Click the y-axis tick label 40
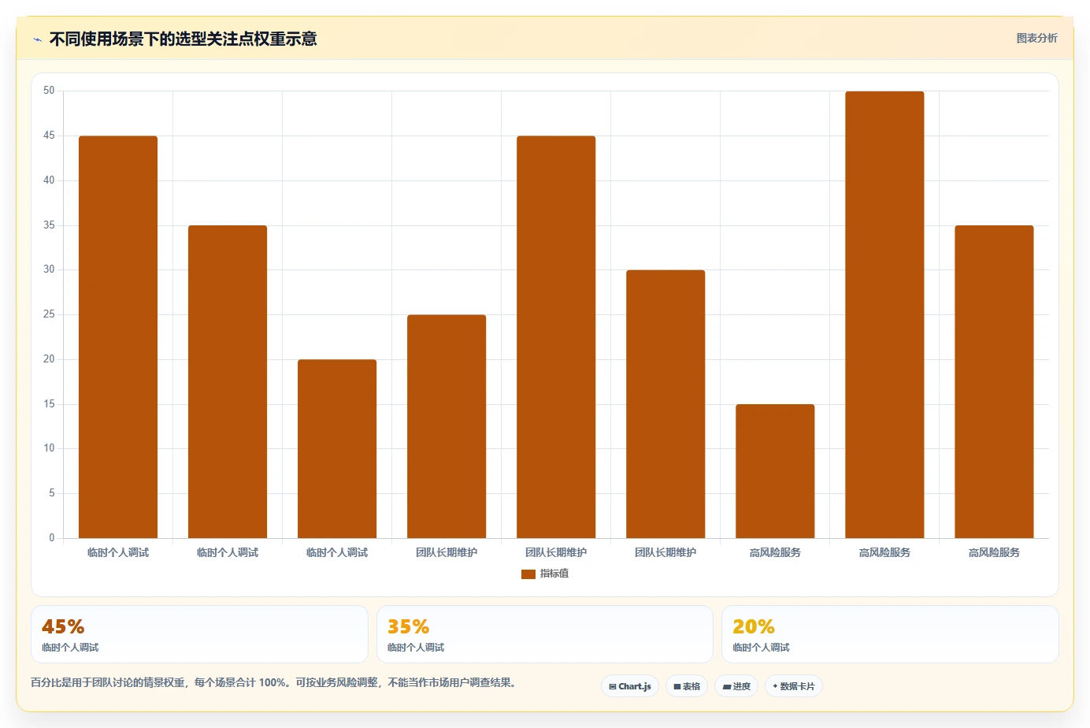Screen dimensions: 1090x728 [50, 180]
